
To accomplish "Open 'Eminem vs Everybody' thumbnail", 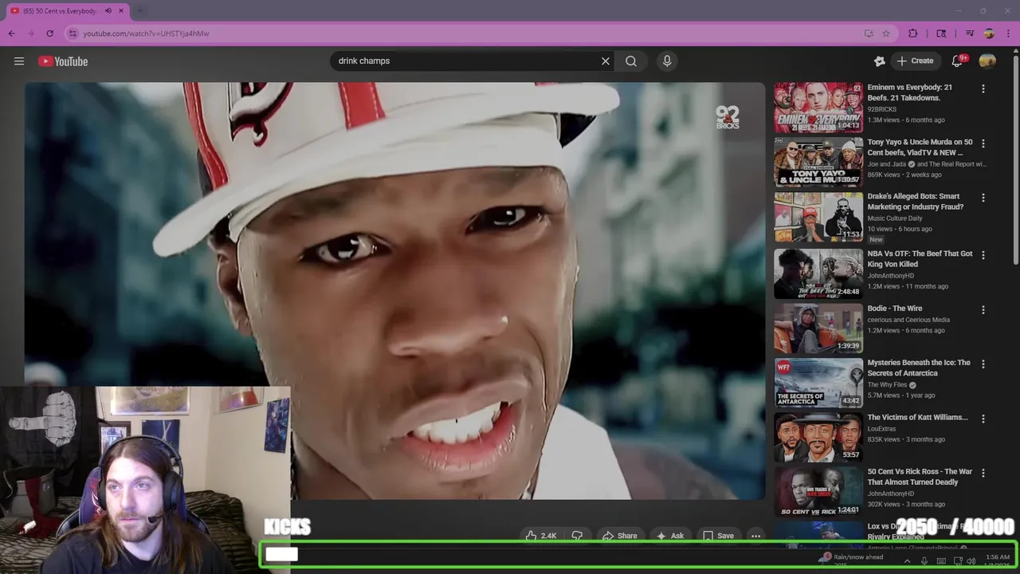I will pos(818,108).
